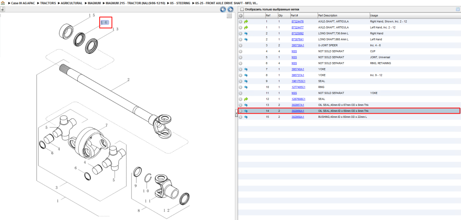Screen dimensions: 461x220
Task: Click the plus icon in table header
Action: tap(241, 16)
